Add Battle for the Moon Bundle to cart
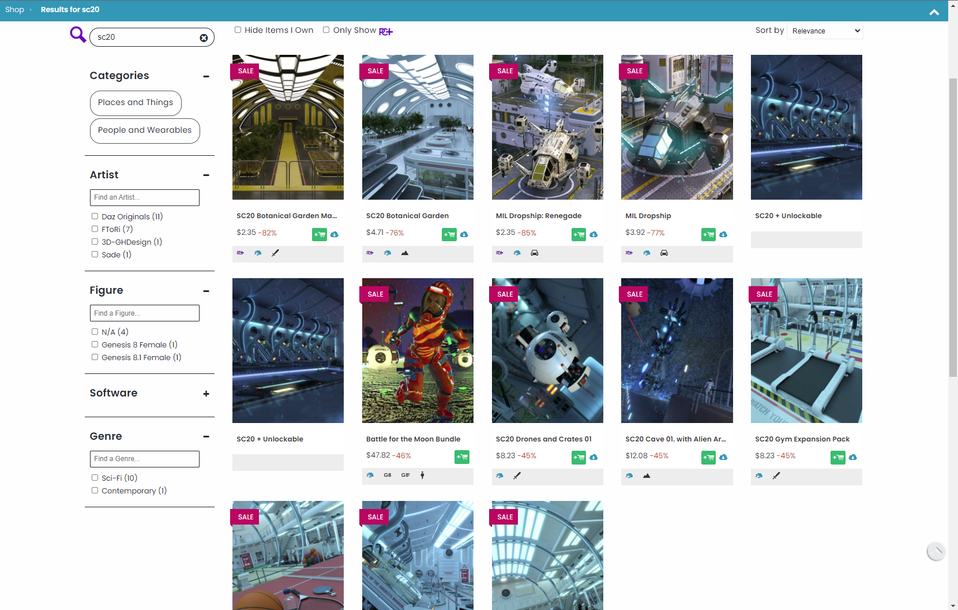958x610 pixels. (462, 457)
